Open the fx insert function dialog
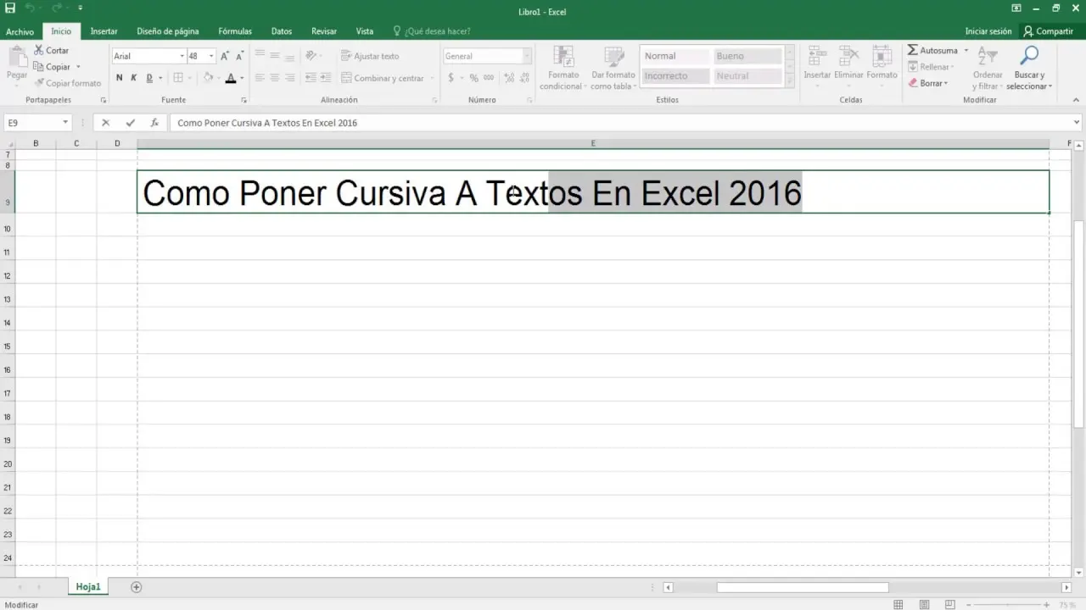1086x610 pixels. [154, 123]
